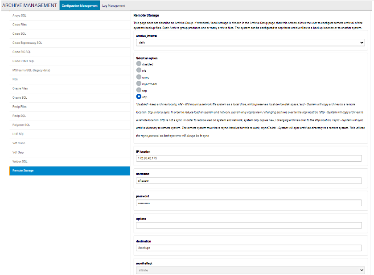Expand the monthsKept dropdown

250,270
